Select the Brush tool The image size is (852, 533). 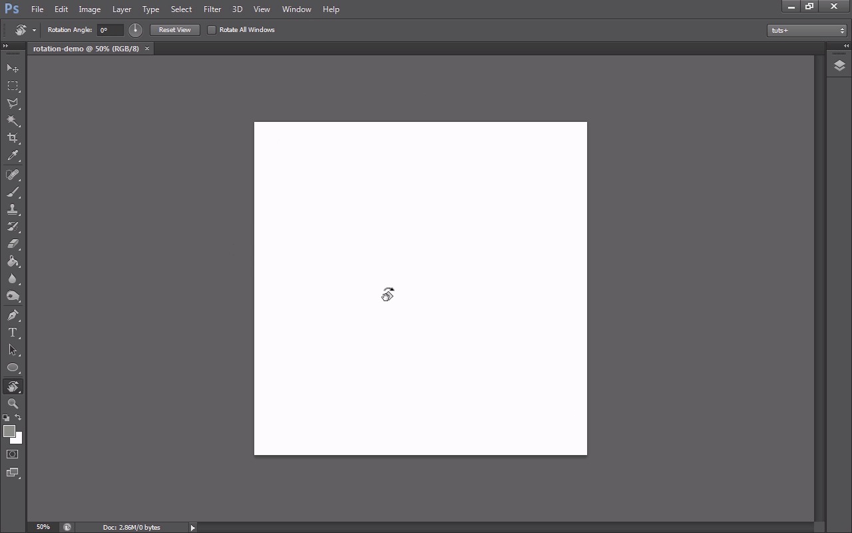coord(13,192)
